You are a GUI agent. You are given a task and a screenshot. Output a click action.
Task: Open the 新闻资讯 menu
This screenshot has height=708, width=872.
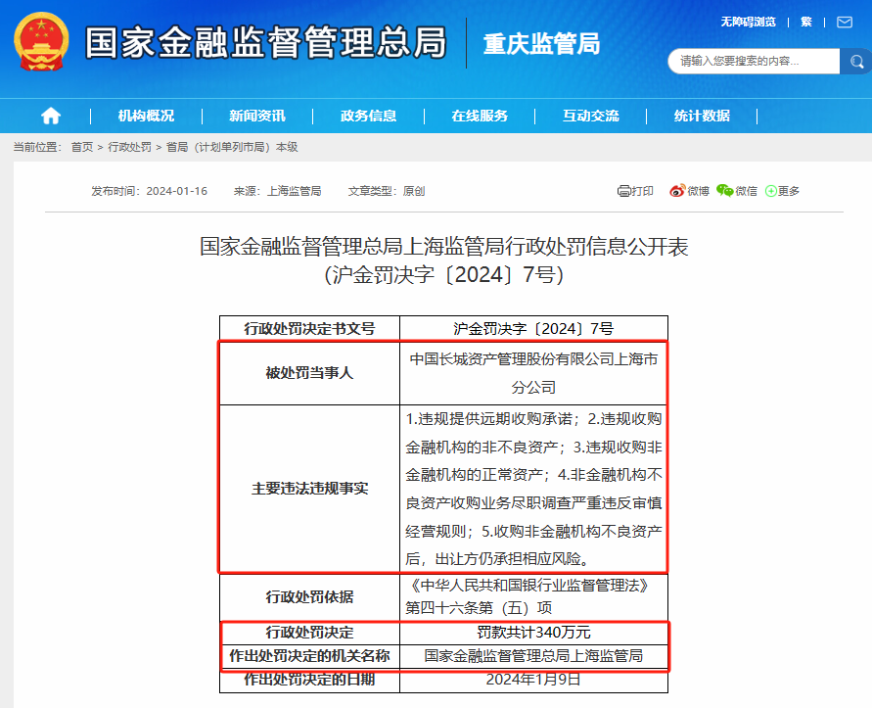tap(257, 116)
